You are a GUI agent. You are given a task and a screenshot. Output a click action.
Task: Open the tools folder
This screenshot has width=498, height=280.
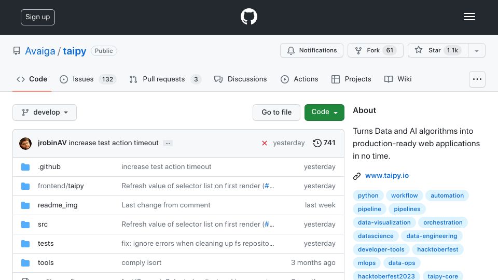46,263
